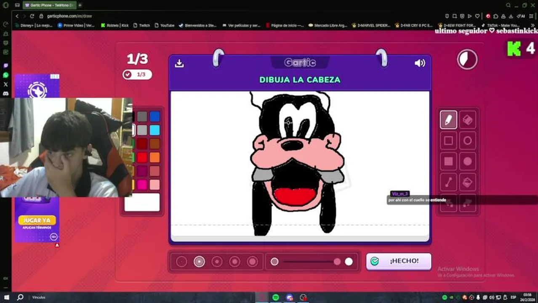This screenshot has width=538, height=303.
Task: Open a new browser tab
Action: tap(80, 5)
